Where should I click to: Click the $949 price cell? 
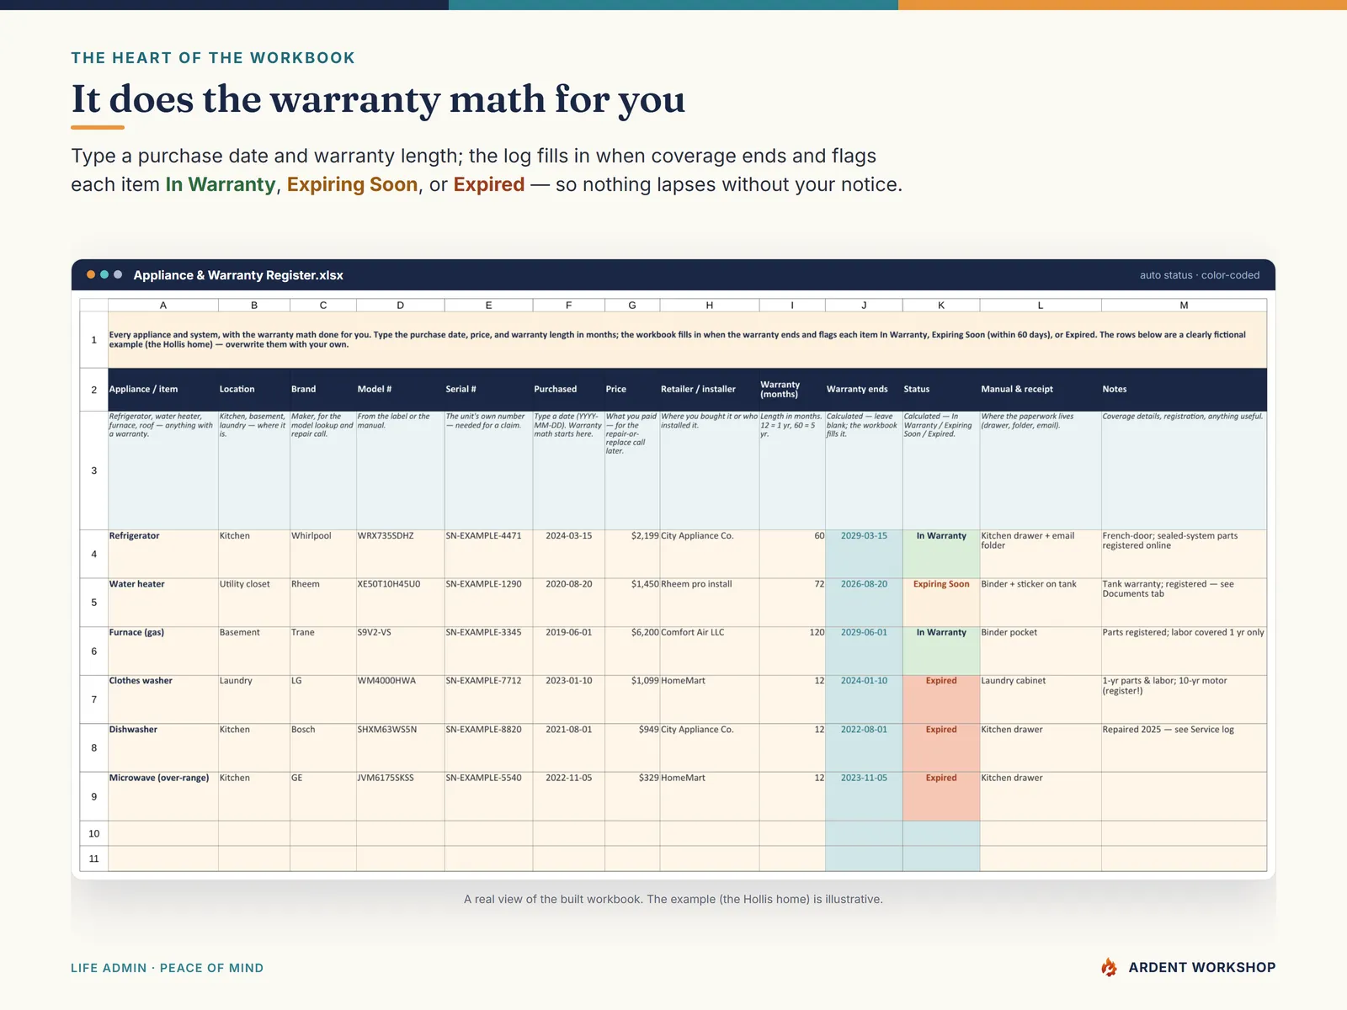click(632, 748)
